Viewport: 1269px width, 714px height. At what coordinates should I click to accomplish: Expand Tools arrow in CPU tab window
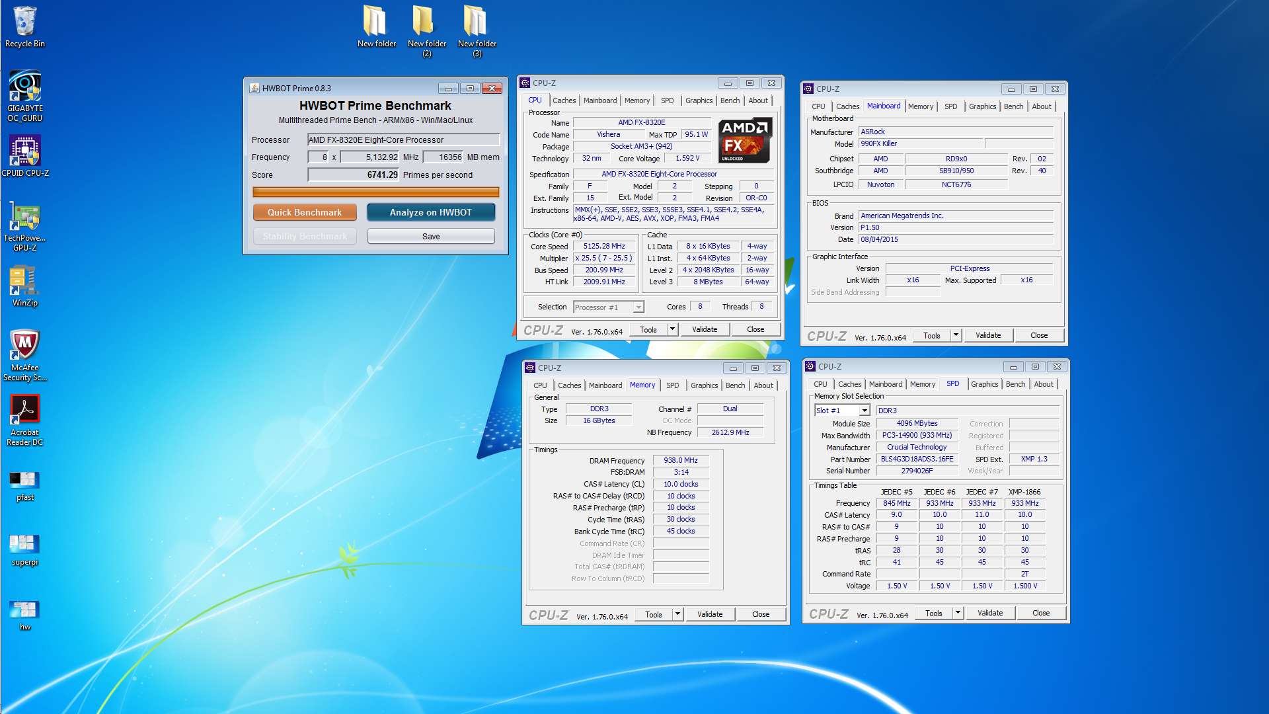[x=672, y=329]
